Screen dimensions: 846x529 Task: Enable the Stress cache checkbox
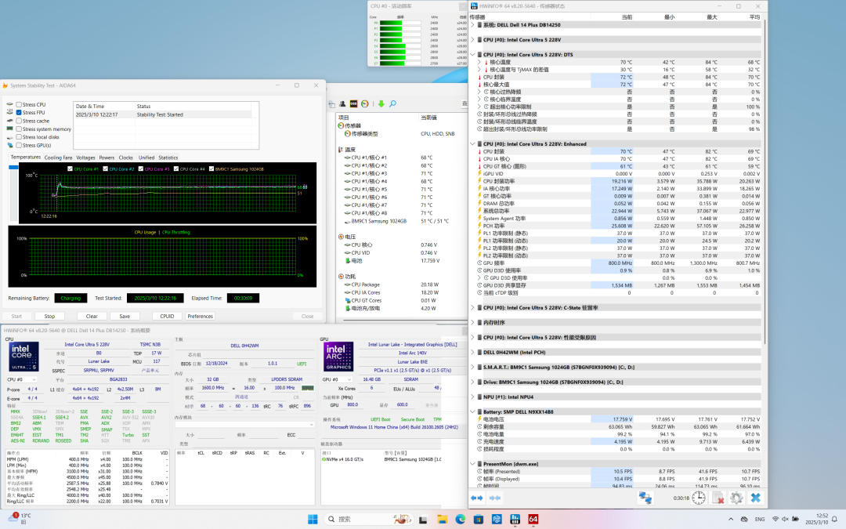point(19,121)
